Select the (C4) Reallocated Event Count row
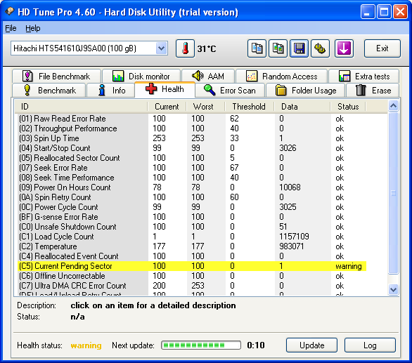 pyautogui.click(x=192, y=256)
